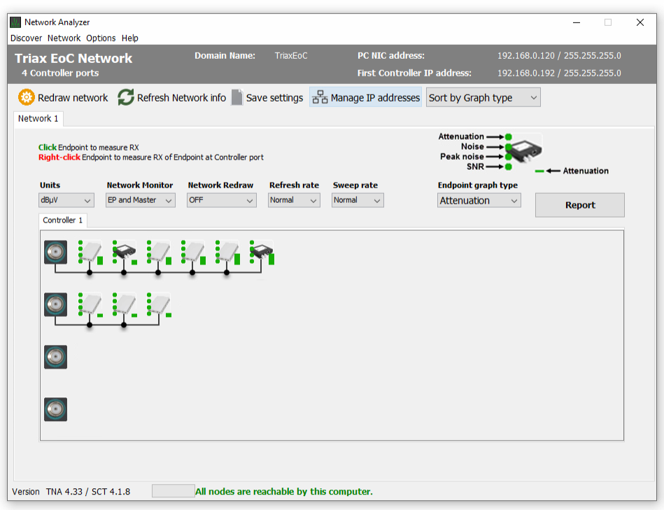664x510 pixels.
Task: Click the Redraw network gear icon
Action: (x=27, y=97)
